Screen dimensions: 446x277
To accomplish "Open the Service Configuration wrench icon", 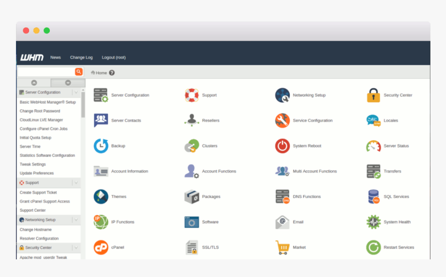I will coord(282,120).
